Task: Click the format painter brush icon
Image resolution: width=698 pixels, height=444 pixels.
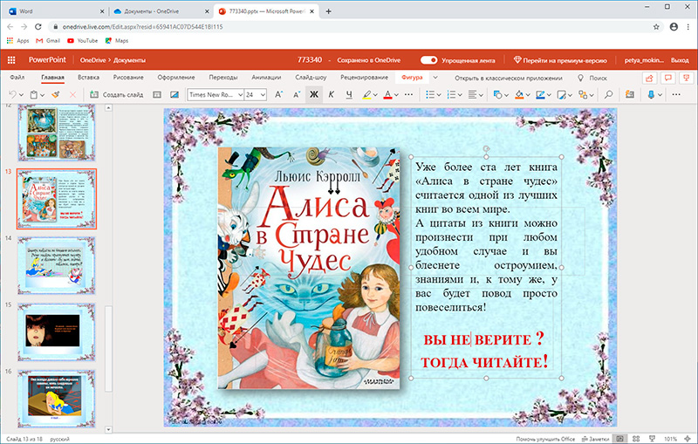Action: pos(56,94)
